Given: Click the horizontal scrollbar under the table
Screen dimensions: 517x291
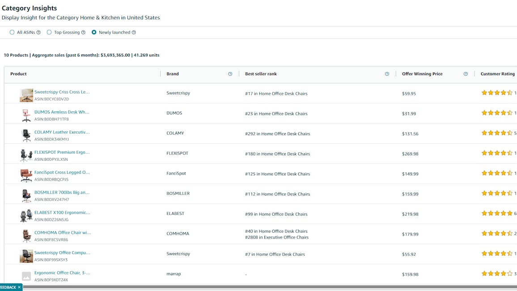Looking at the screenshot, I should tap(270, 287).
